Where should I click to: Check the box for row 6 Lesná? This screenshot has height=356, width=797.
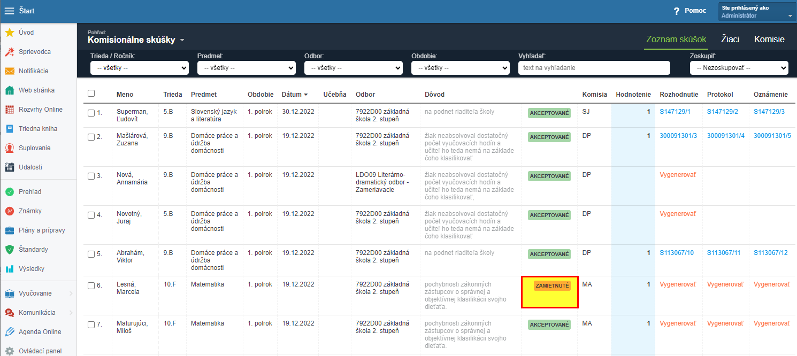pyautogui.click(x=91, y=285)
